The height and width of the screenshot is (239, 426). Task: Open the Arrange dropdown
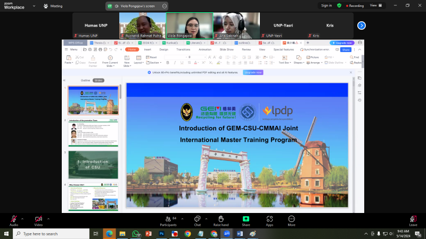click(x=315, y=63)
